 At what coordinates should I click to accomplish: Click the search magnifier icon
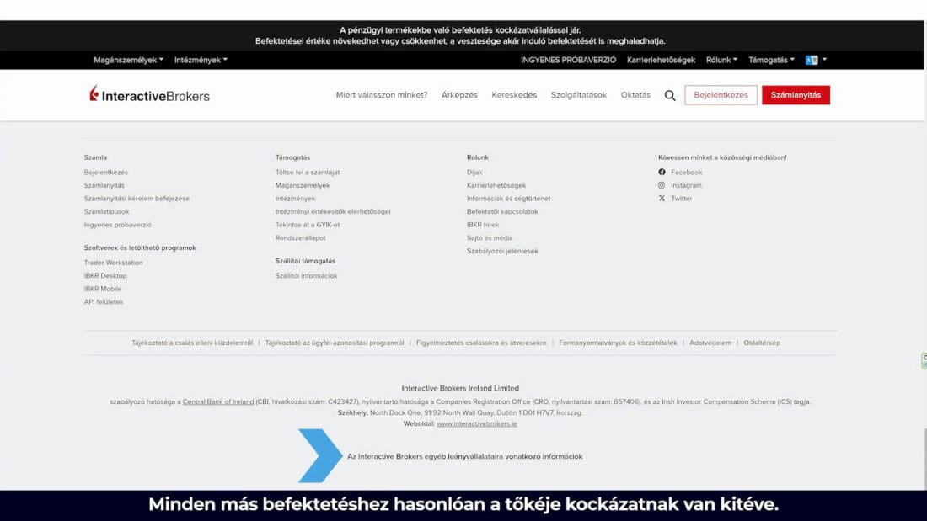click(670, 96)
